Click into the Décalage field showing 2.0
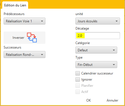Image resolution: width=125 pixels, height=106 pixels. coord(98,36)
